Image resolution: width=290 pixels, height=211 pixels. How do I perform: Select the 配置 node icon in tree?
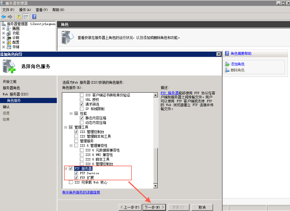coord(9,42)
